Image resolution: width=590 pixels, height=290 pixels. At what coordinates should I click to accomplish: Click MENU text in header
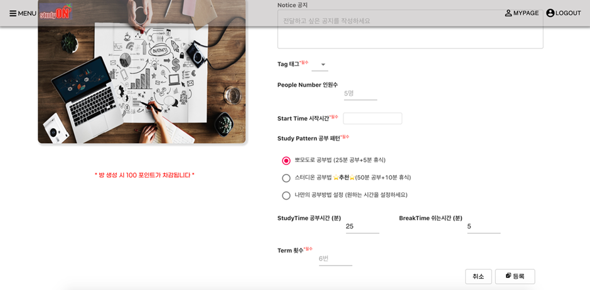tap(27, 14)
